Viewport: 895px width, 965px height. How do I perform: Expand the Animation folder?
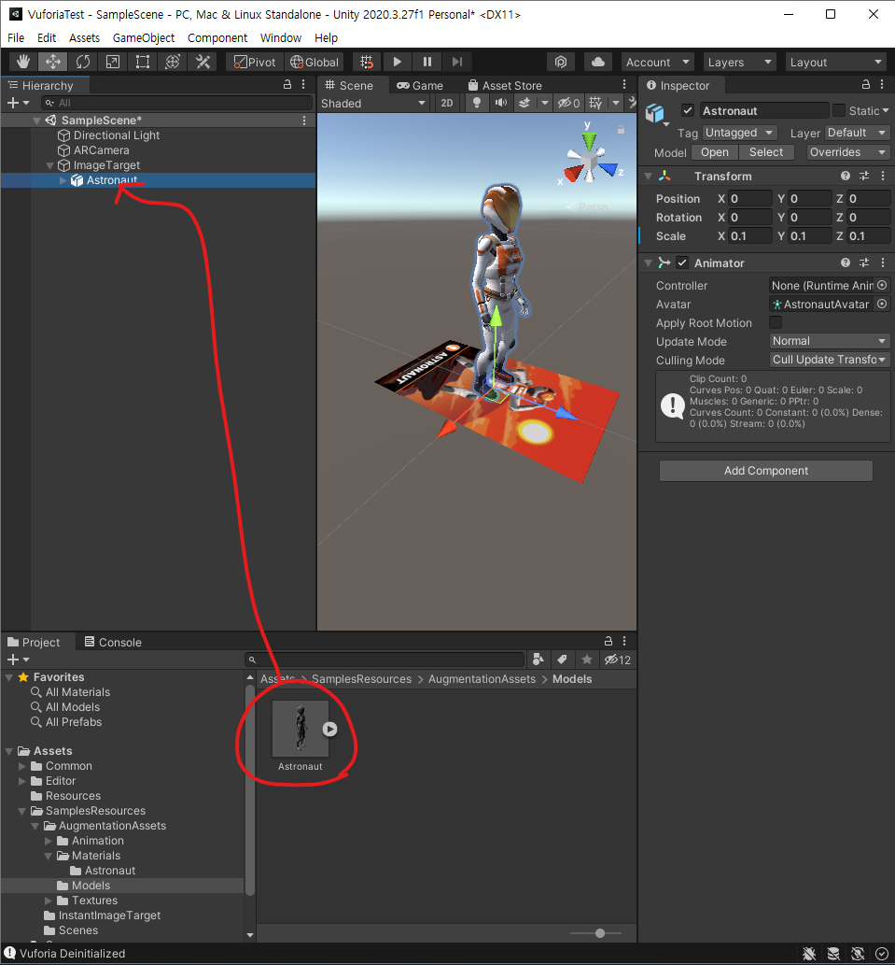[49, 841]
